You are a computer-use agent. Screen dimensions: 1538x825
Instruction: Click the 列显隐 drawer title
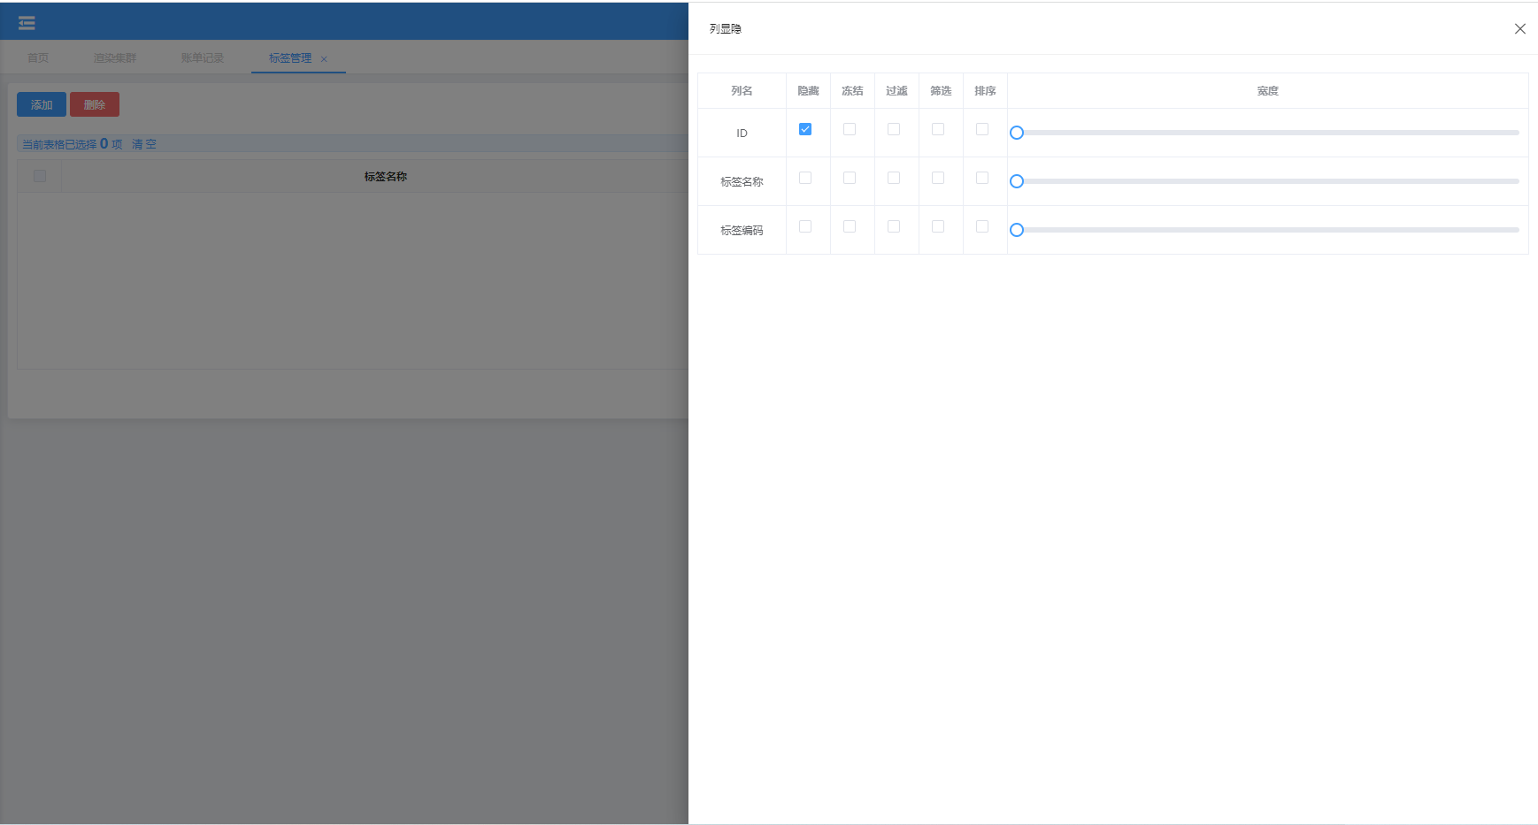pos(726,29)
